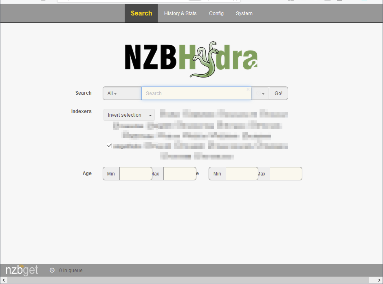Open the System tab

click(244, 13)
